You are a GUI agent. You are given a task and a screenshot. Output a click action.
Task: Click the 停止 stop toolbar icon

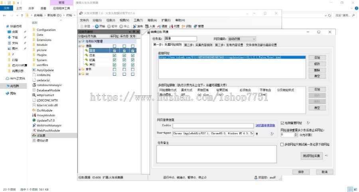pyautogui.click(x=121, y=26)
